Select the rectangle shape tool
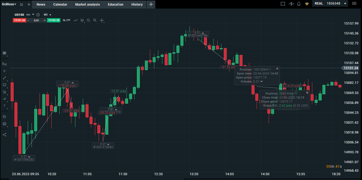Screen dimensions: 362x180 4,85
